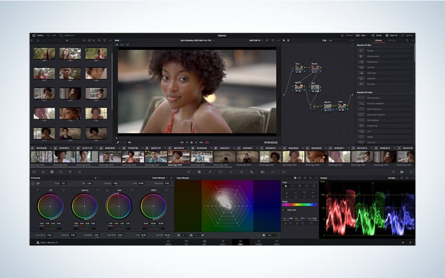Open the Color page

coord(240,242)
